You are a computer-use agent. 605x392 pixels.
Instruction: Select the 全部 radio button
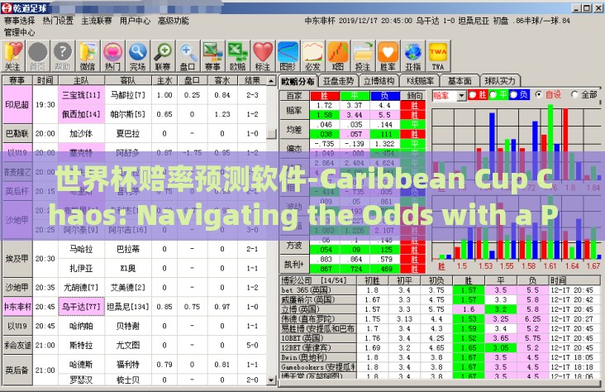point(574,94)
